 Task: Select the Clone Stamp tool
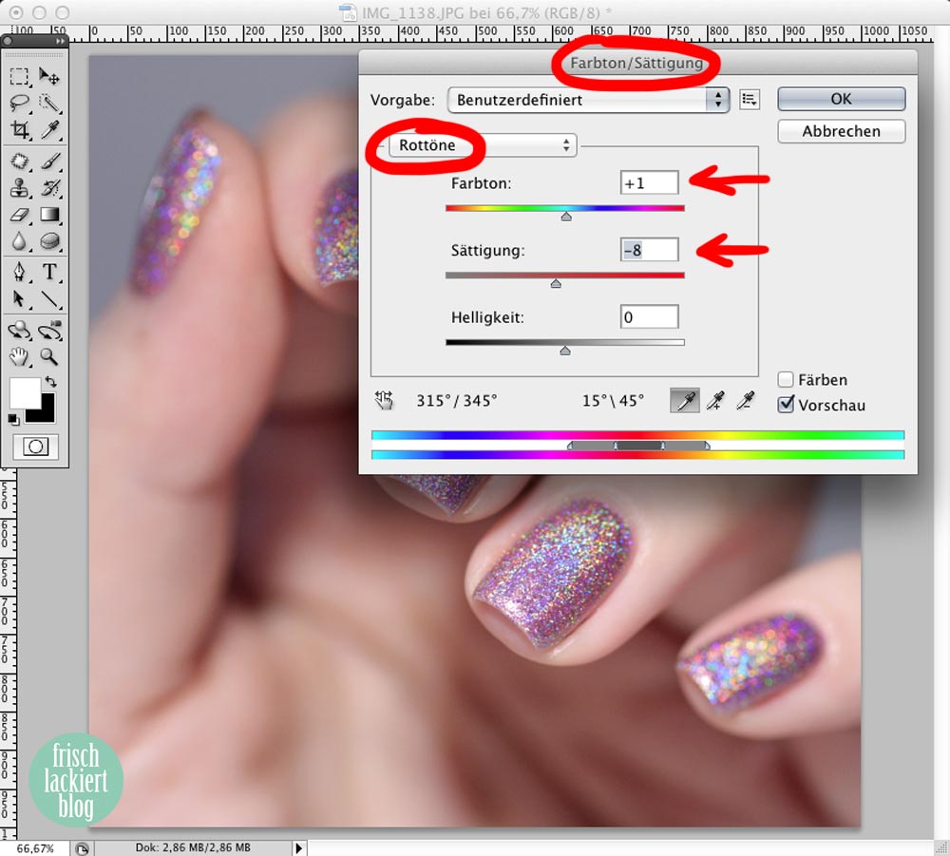tap(19, 188)
